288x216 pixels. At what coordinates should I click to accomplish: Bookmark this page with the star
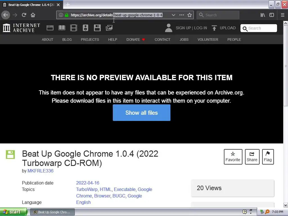coord(190,15)
